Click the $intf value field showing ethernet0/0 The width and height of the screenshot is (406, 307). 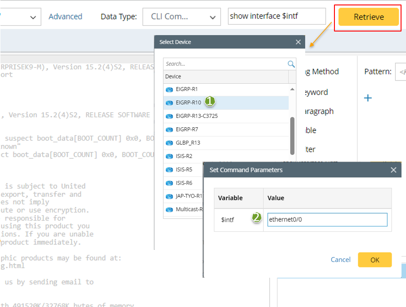tap(327, 220)
